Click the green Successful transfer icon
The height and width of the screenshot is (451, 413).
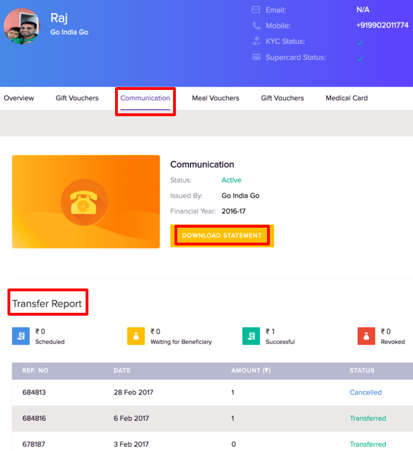(251, 336)
